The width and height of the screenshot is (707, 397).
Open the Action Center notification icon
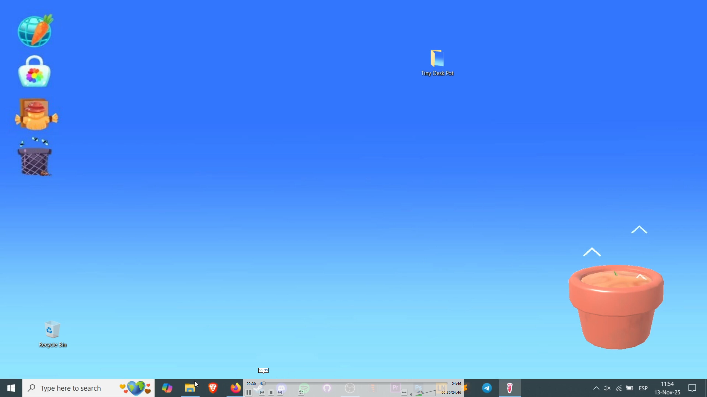(x=692, y=388)
